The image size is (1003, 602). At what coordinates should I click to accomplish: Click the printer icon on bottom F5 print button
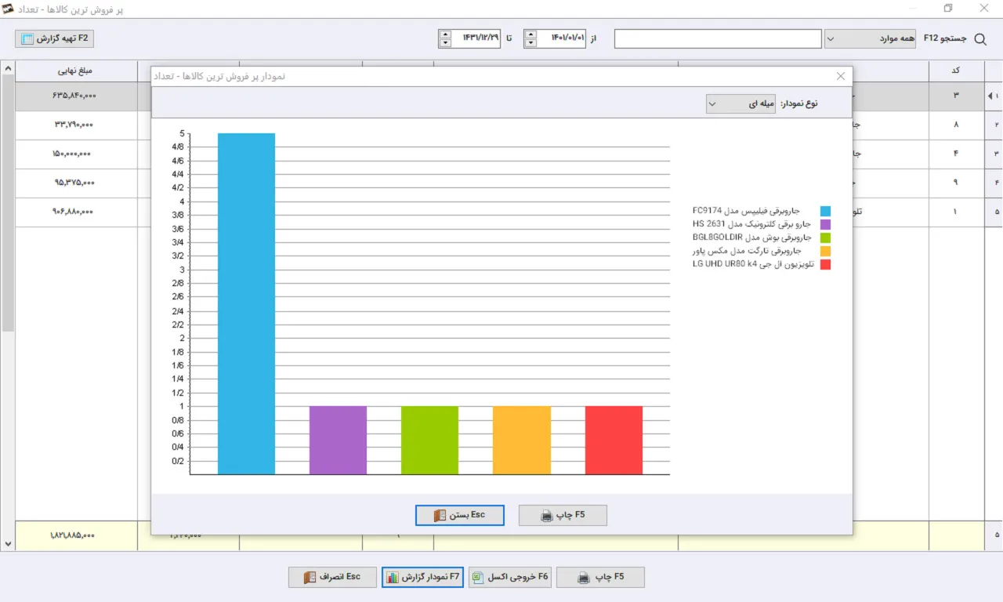584,578
